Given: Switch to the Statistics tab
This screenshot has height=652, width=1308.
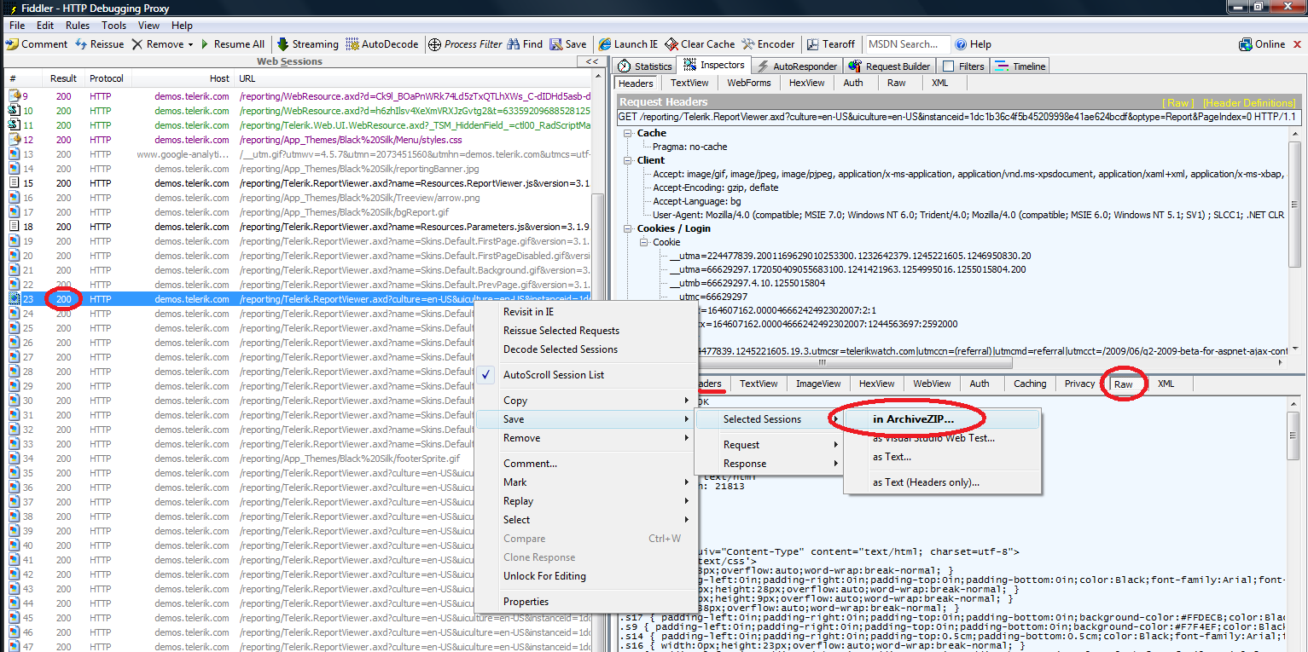Looking at the screenshot, I should coord(645,66).
